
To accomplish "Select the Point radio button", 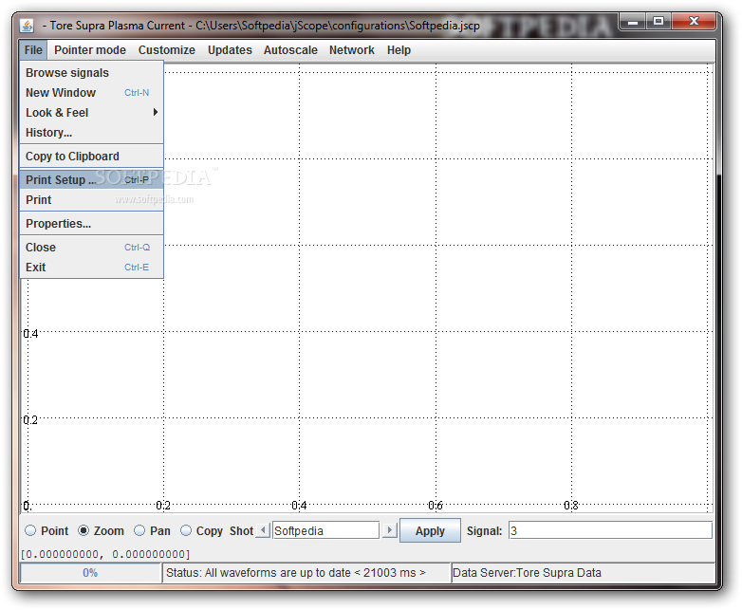I will point(30,531).
